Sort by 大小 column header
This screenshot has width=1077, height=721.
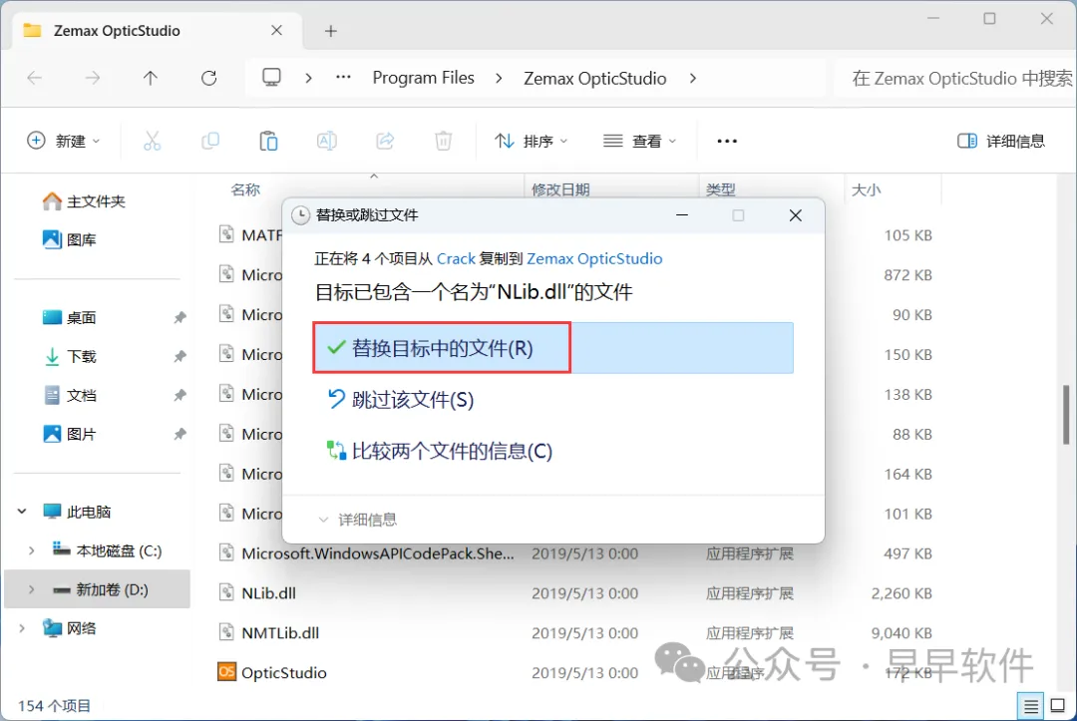[x=867, y=189]
